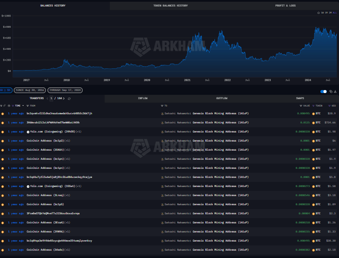The image size is (339, 258).
Task: Click the Yolo.com entity icon
Action: point(28,132)
